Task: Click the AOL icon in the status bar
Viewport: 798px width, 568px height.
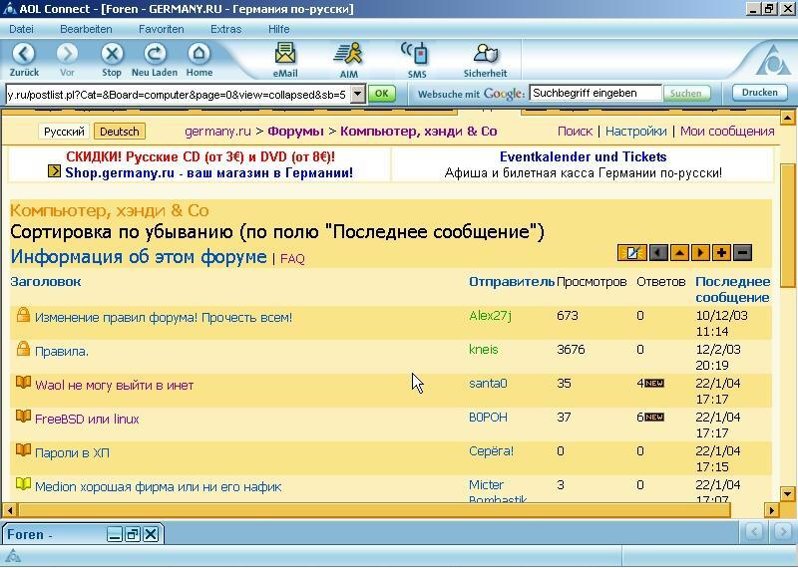Action: click(13, 556)
